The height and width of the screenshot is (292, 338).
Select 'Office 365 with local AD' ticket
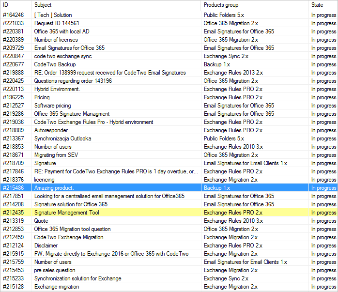click(x=61, y=31)
